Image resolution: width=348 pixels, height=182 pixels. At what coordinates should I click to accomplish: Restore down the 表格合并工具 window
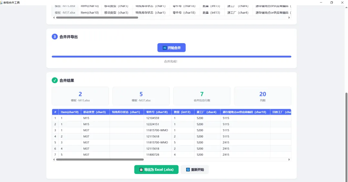point(332,3)
